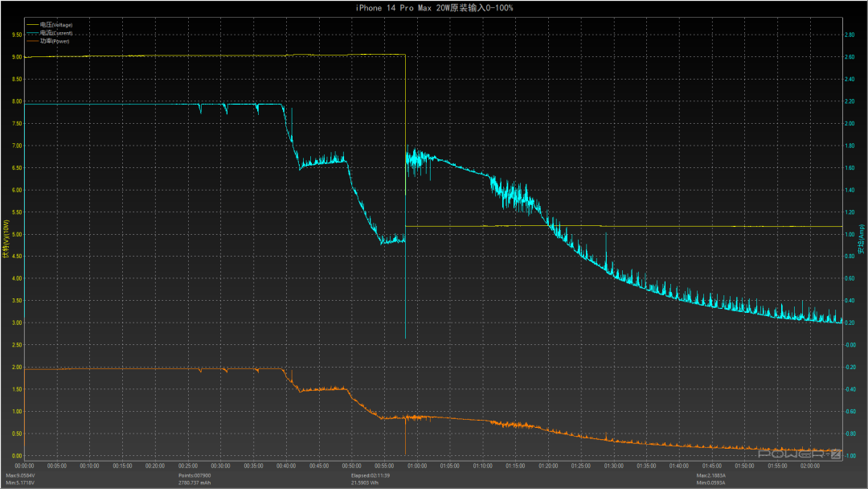The width and height of the screenshot is (868, 489).
Task: Click the 0.20 tick on ampere axis
Action: pyautogui.click(x=850, y=323)
